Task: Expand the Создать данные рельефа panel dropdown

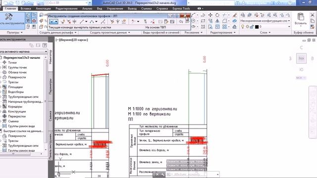Action: [58, 32]
